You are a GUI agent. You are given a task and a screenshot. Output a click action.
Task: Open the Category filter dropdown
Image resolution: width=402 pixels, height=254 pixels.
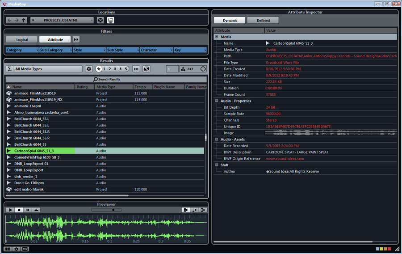click(x=22, y=50)
